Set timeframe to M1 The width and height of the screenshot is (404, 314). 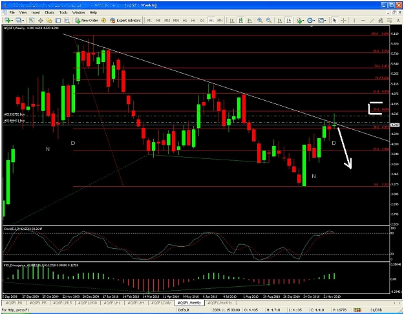[149, 20]
